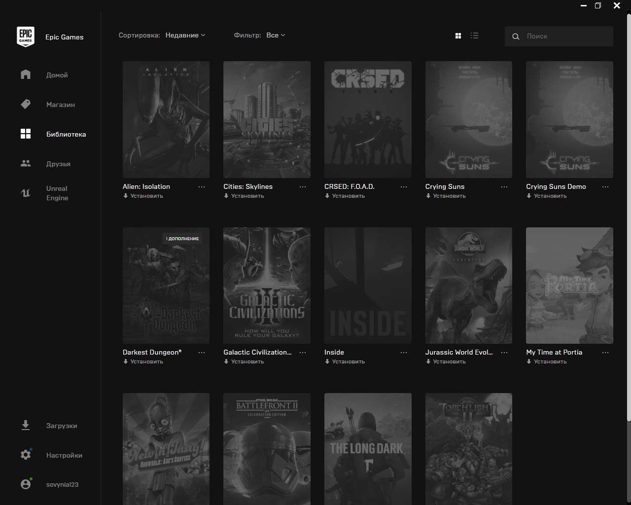Image resolution: width=631 pixels, height=505 pixels.
Task: Install Galactic Civilizations via Установить
Action: [x=244, y=361]
